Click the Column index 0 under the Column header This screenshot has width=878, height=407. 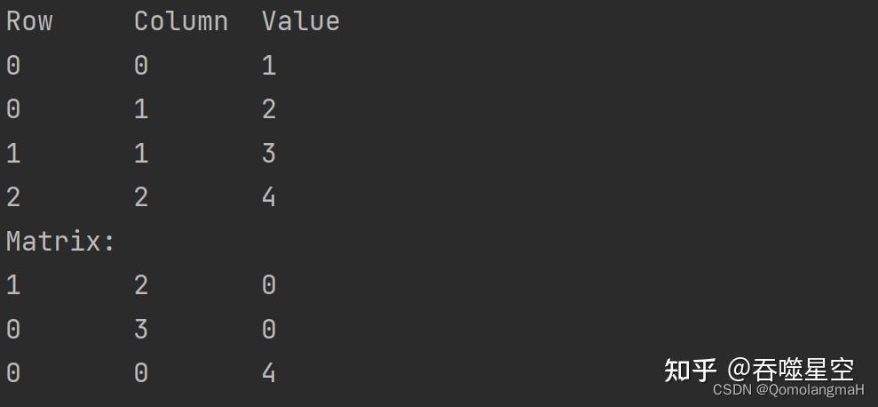point(141,65)
